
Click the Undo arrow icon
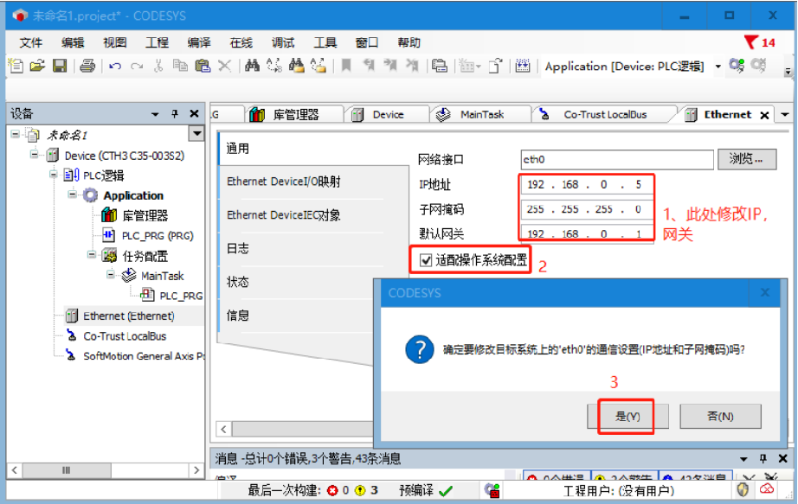click(x=115, y=66)
